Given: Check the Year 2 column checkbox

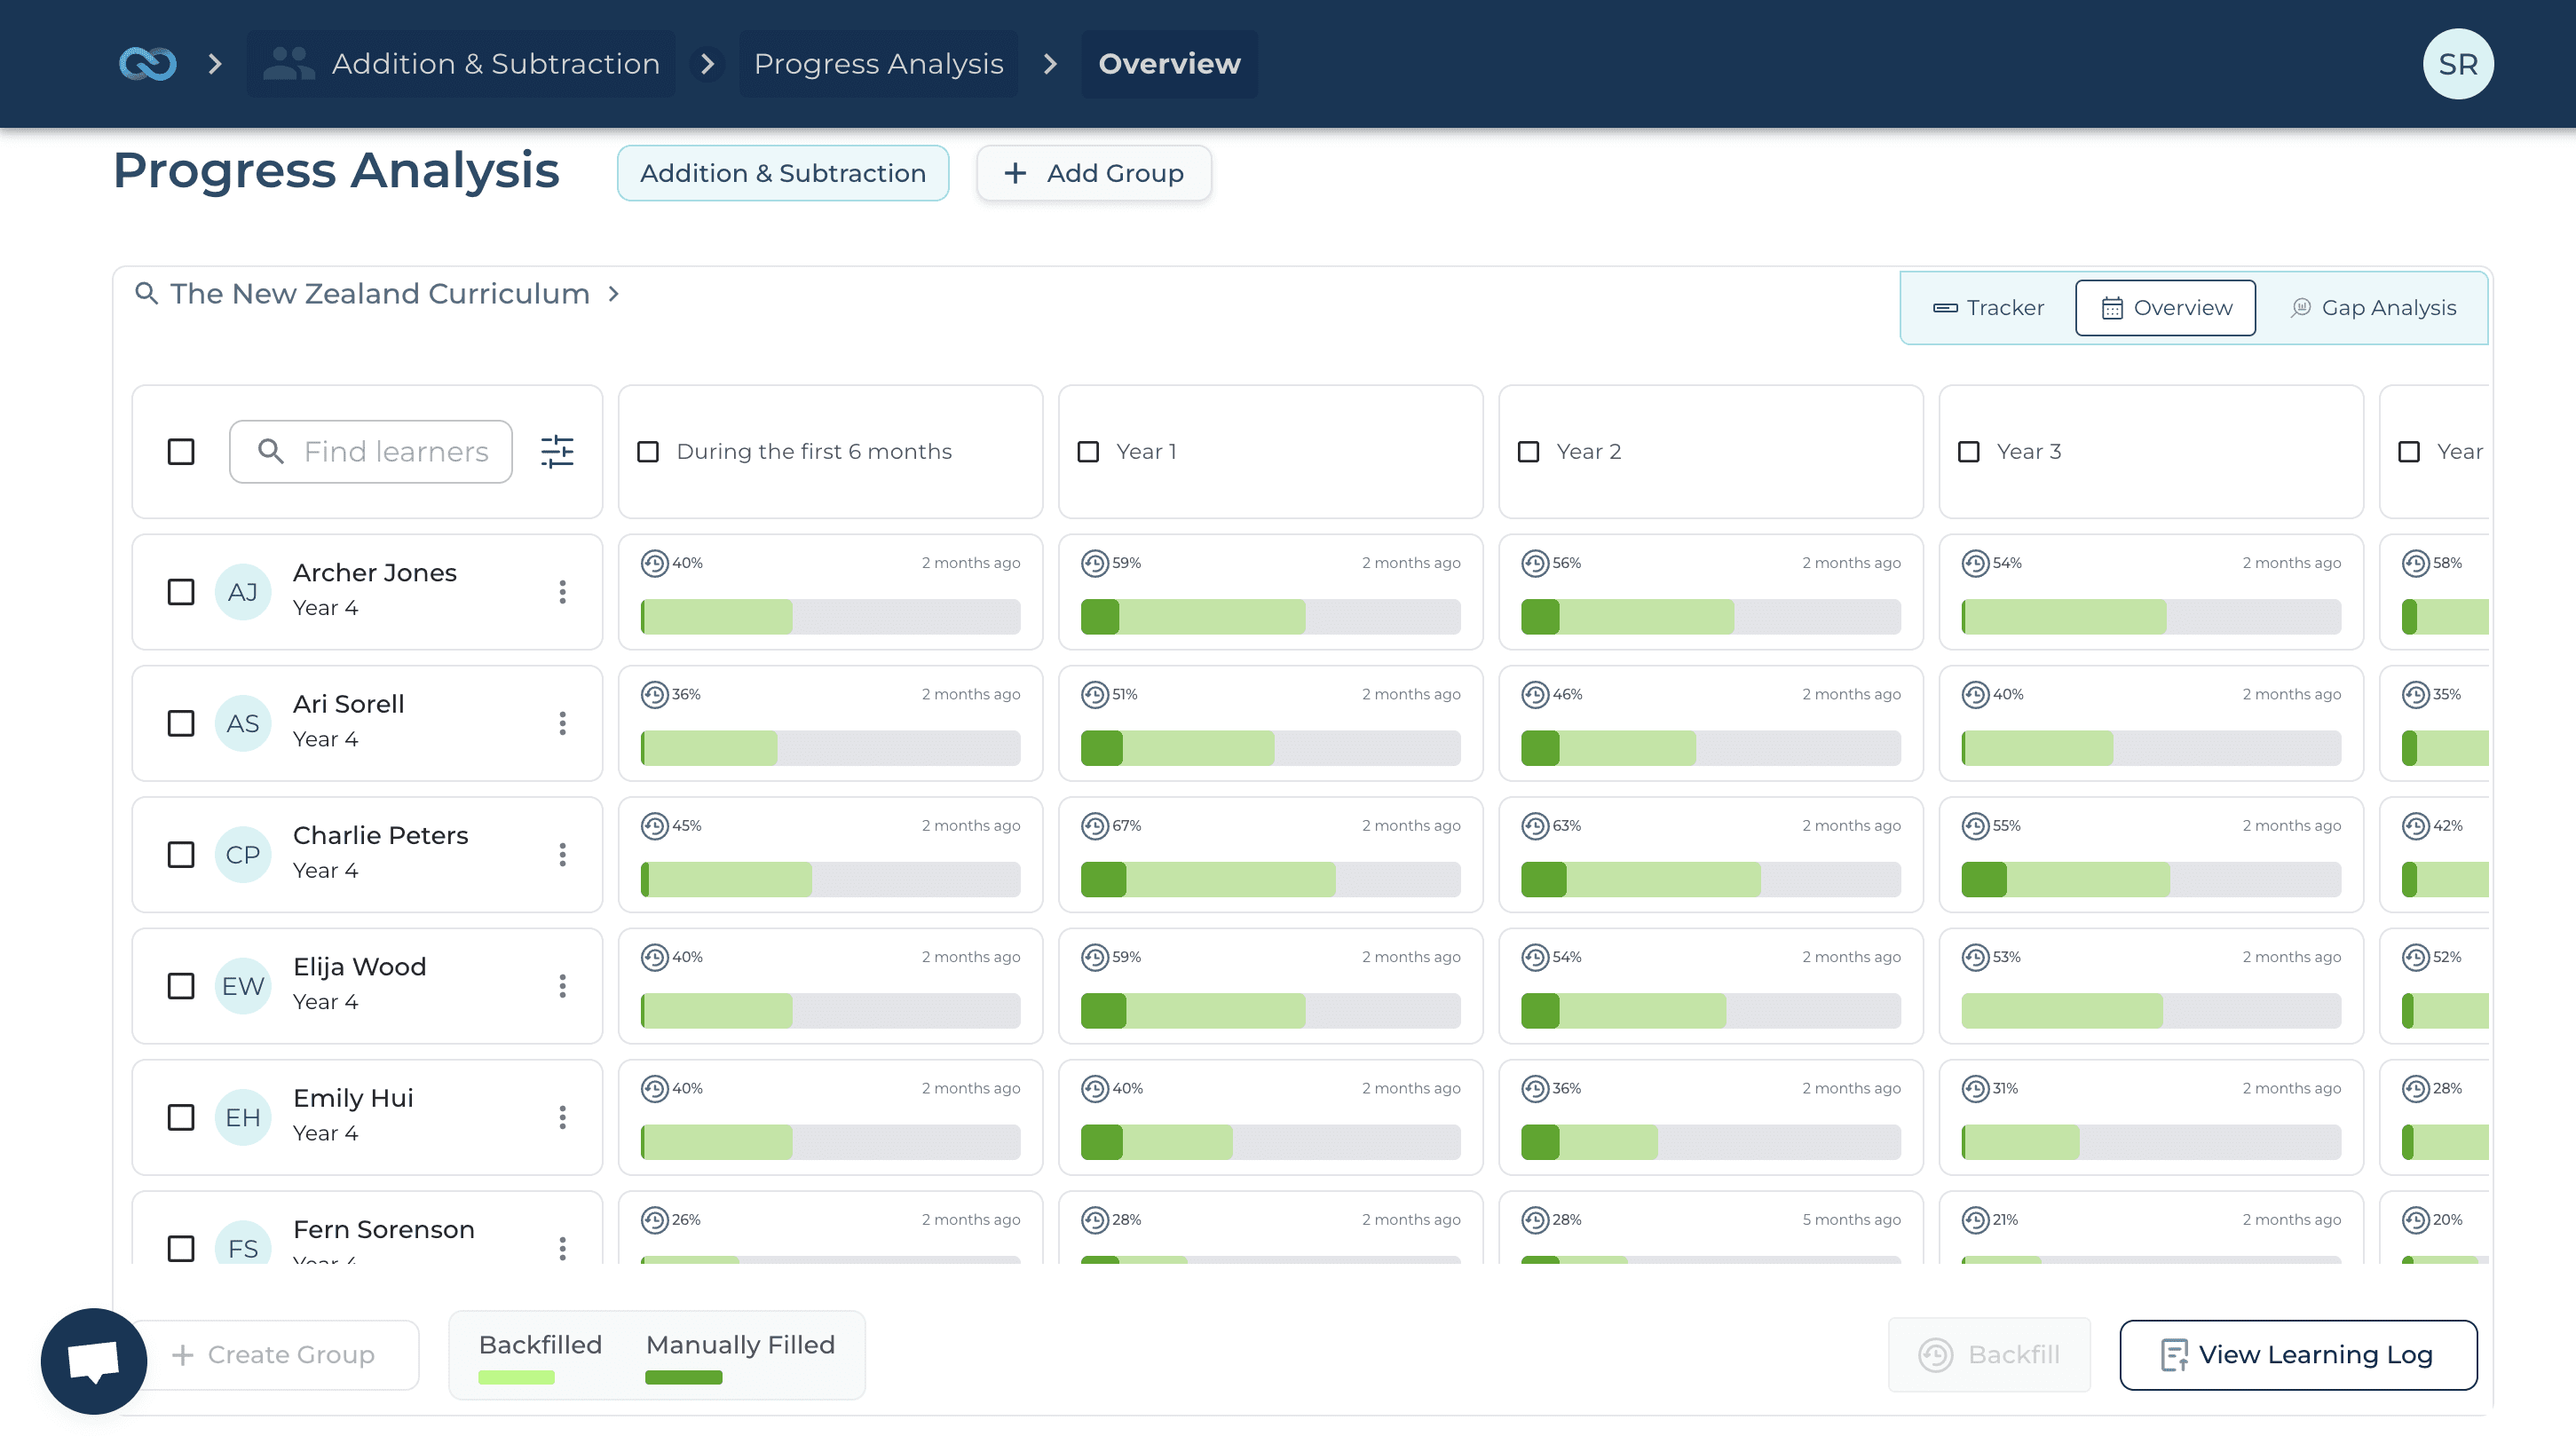Looking at the screenshot, I should pos(1528,452).
